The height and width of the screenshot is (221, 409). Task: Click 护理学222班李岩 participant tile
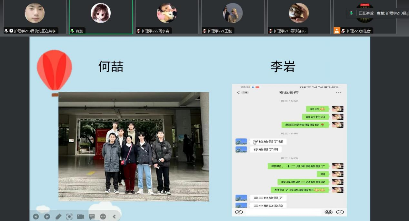click(167, 16)
